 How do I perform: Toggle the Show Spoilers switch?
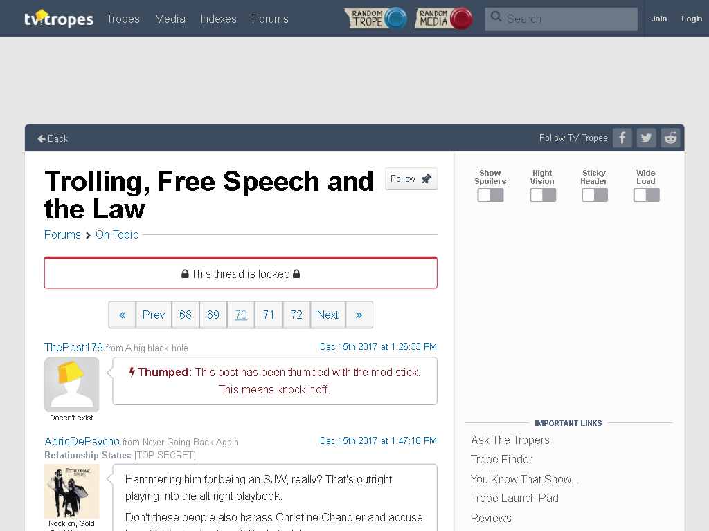coord(491,195)
